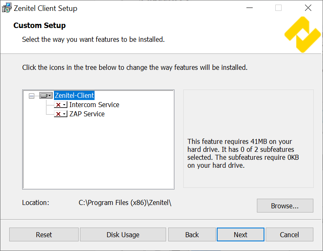Screen dimensions: 323x251
Task: Close the setup window with the X
Action: [x=308, y=8]
